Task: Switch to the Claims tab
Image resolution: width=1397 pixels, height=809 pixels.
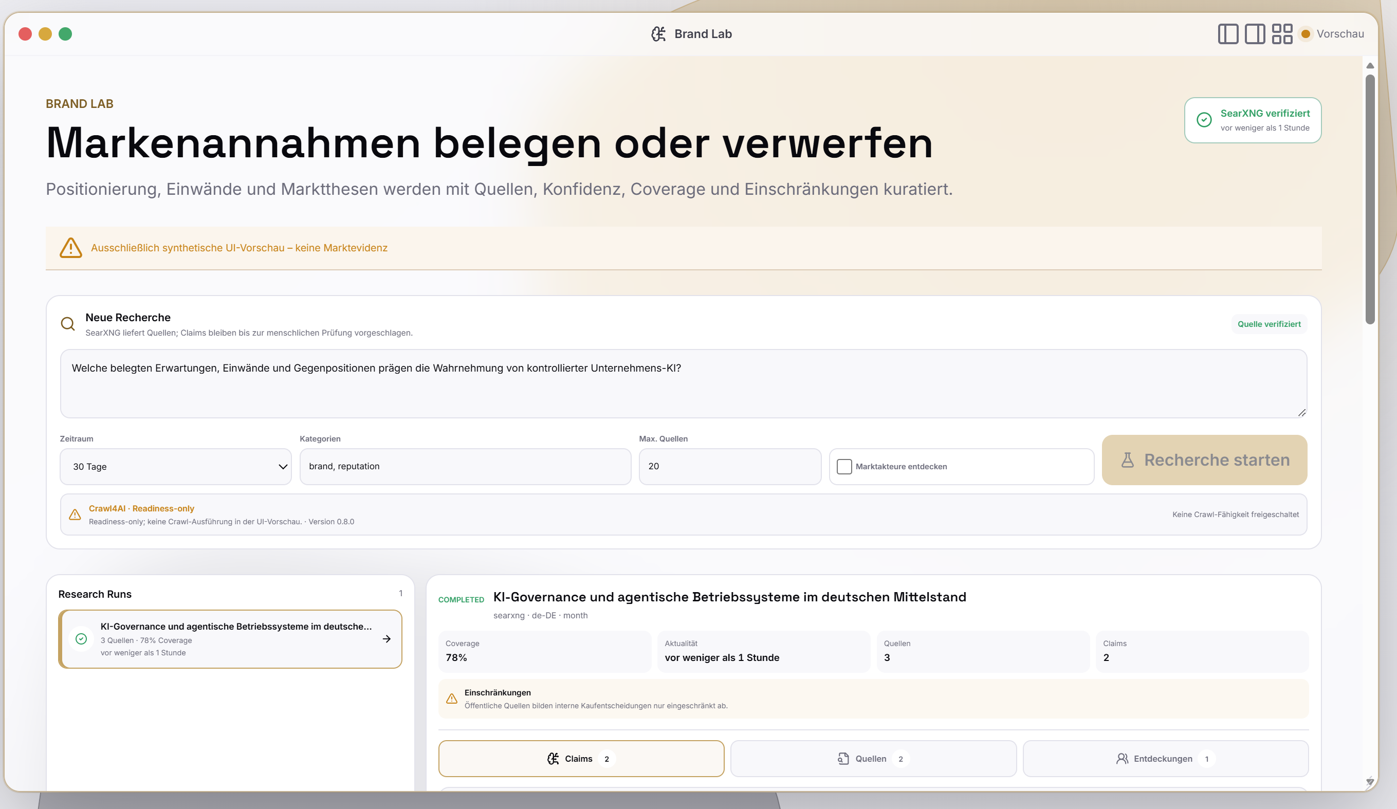Action: 581,759
